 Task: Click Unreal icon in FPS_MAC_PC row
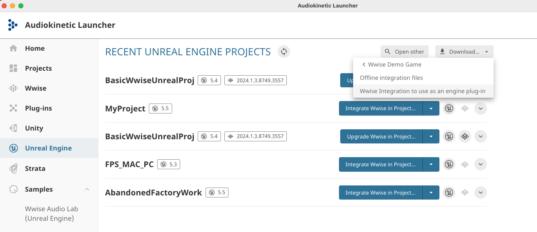[449, 165]
